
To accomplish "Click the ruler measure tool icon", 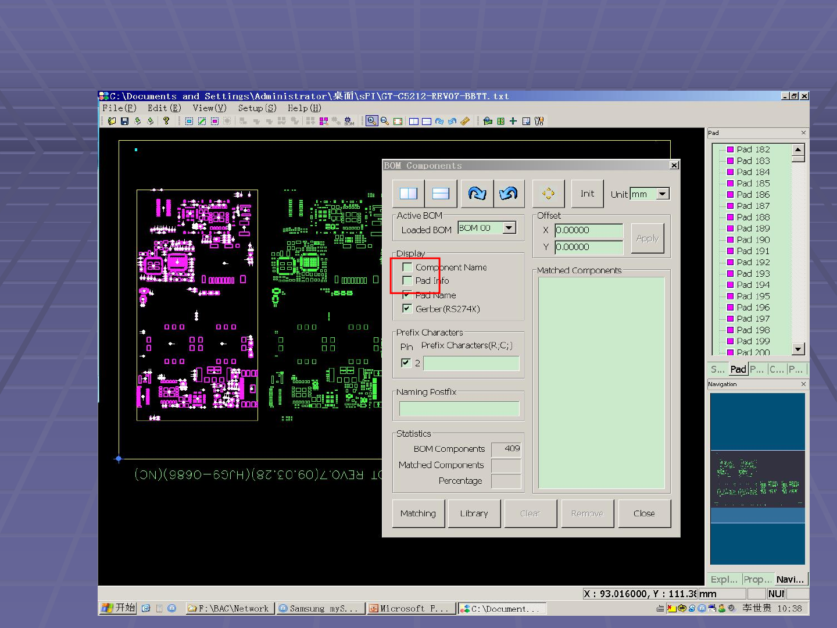I will 465,121.
